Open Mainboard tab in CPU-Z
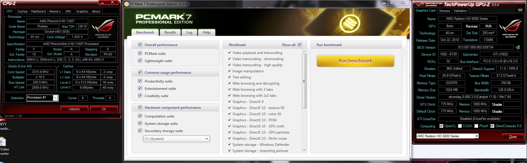Screen dimensions: 527x163 coord(38,11)
